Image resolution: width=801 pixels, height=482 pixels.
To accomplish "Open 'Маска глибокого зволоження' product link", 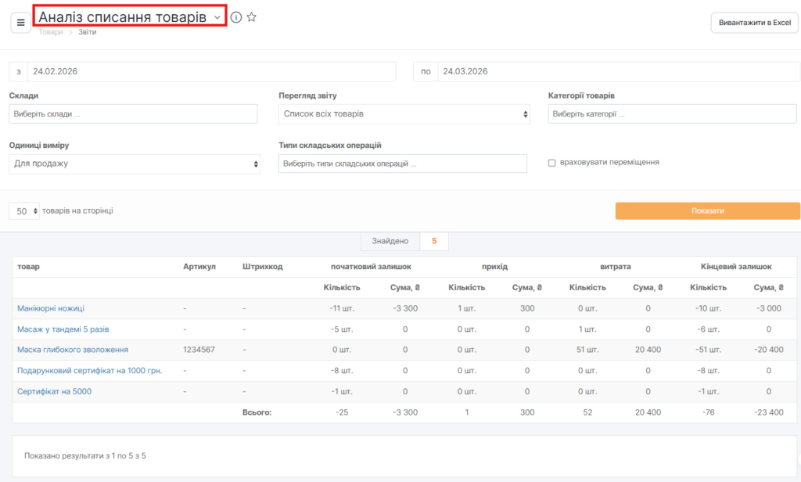I will coord(73,350).
